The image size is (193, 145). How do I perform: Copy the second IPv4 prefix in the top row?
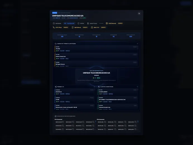(x=73, y=122)
